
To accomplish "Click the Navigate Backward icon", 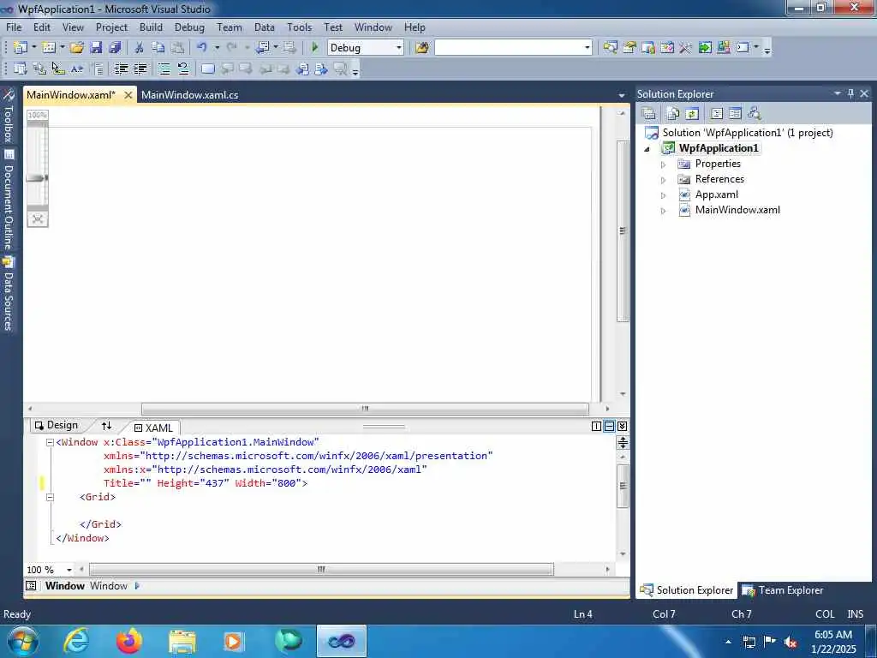I will click(262, 48).
